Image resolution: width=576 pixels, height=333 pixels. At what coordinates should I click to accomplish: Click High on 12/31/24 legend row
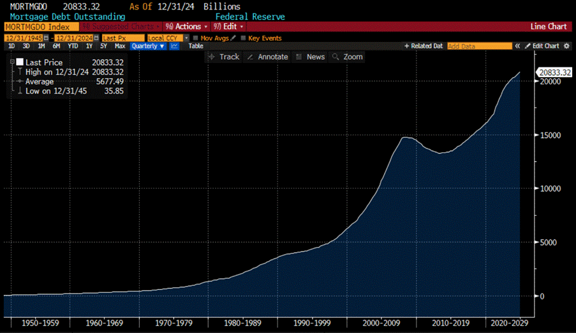click(x=70, y=72)
